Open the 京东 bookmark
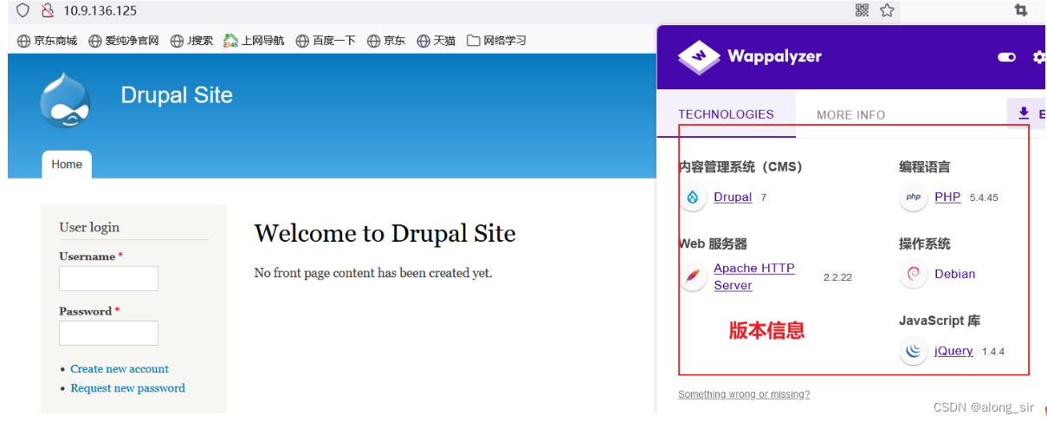 pos(386,41)
